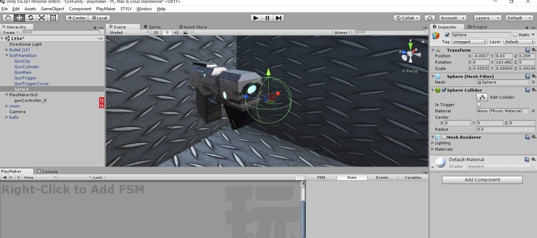The height and width of the screenshot is (238, 537).
Task: Enable or disable Sphere Collider checkbox
Action: click(x=444, y=90)
